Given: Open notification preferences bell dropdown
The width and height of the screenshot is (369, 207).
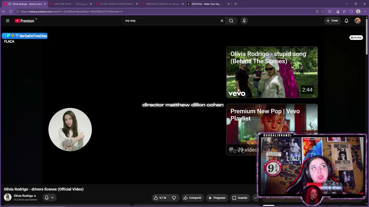Looking at the screenshot, I should click(x=49, y=198).
